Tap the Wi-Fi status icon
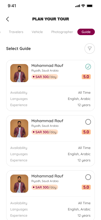This screenshot has height=220, width=101. pos(83,6)
